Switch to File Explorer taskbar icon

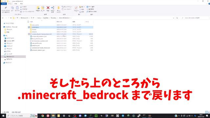(x=53, y=116)
